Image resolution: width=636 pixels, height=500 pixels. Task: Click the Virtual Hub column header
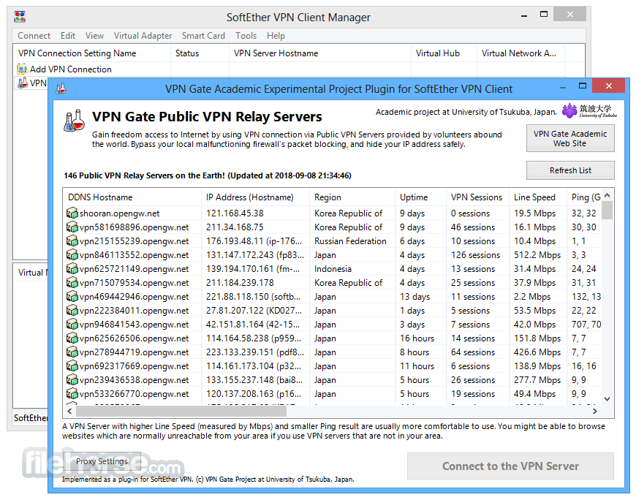pos(444,53)
